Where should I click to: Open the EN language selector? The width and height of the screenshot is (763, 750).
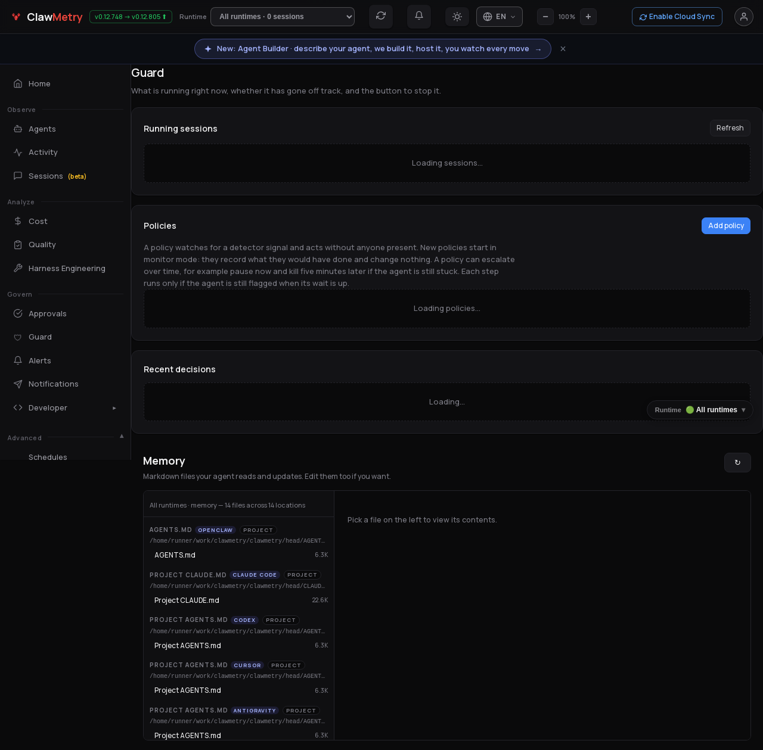coord(500,17)
